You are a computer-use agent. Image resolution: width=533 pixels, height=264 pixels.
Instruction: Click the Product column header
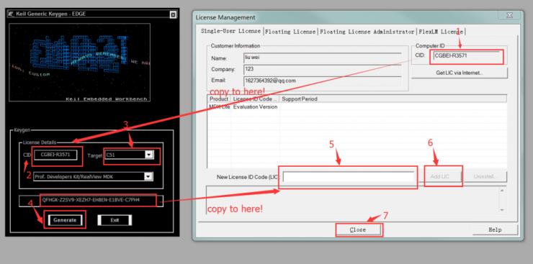coord(219,99)
